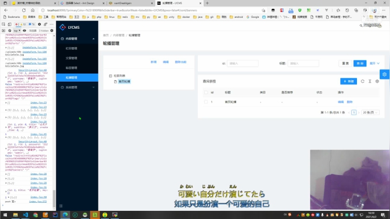Switch to the Ant Design Select tab
390x219 pixels.
(82, 3)
